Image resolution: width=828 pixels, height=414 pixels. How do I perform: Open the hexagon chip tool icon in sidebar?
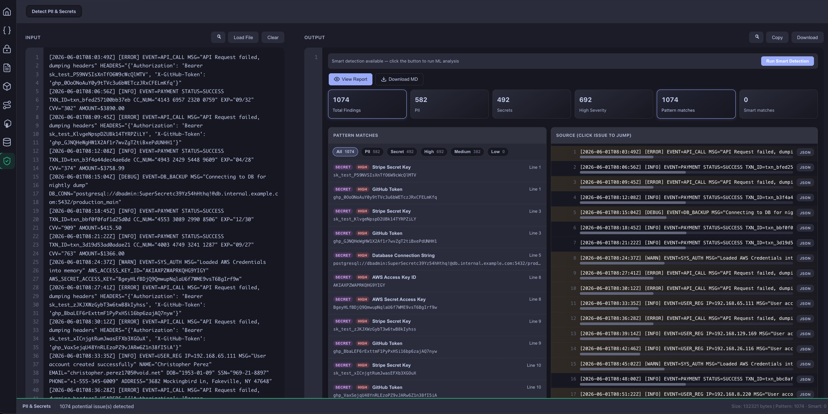pyautogui.click(x=7, y=123)
